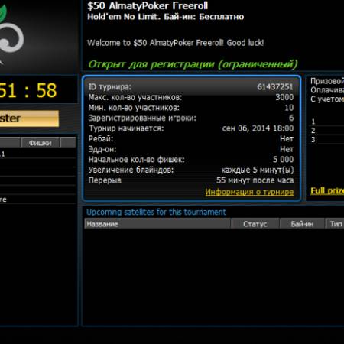Screen dimensions: 344x344
Task: Click the 'Эдд-он:' label
Action: (102, 149)
